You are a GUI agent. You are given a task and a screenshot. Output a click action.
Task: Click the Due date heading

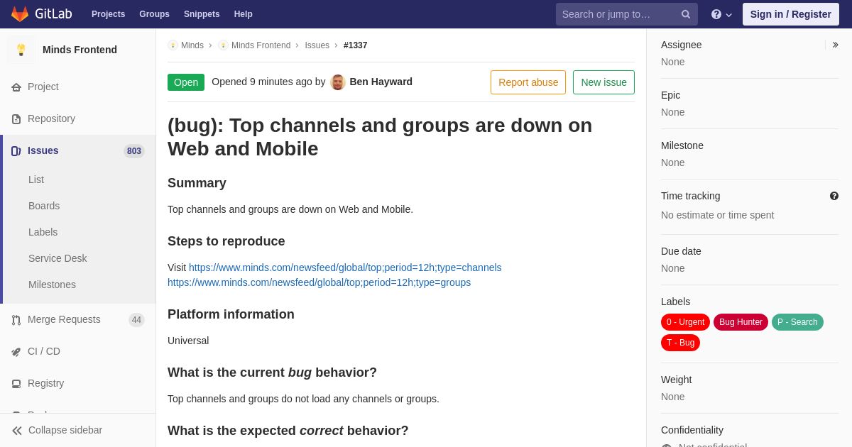point(681,251)
